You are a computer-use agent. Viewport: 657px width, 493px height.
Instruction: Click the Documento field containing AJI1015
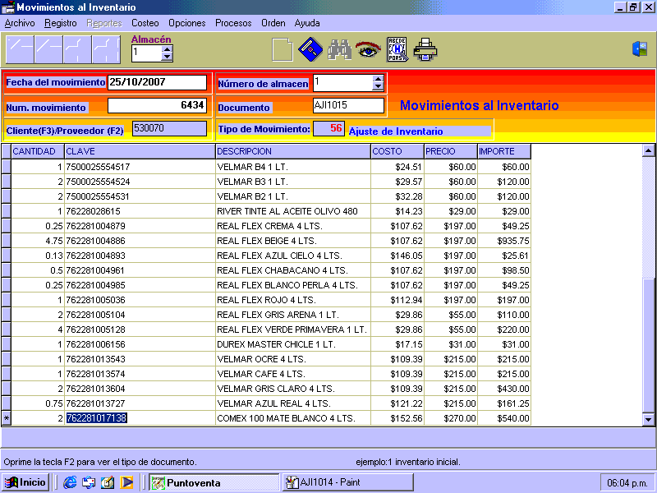pyautogui.click(x=348, y=105)
